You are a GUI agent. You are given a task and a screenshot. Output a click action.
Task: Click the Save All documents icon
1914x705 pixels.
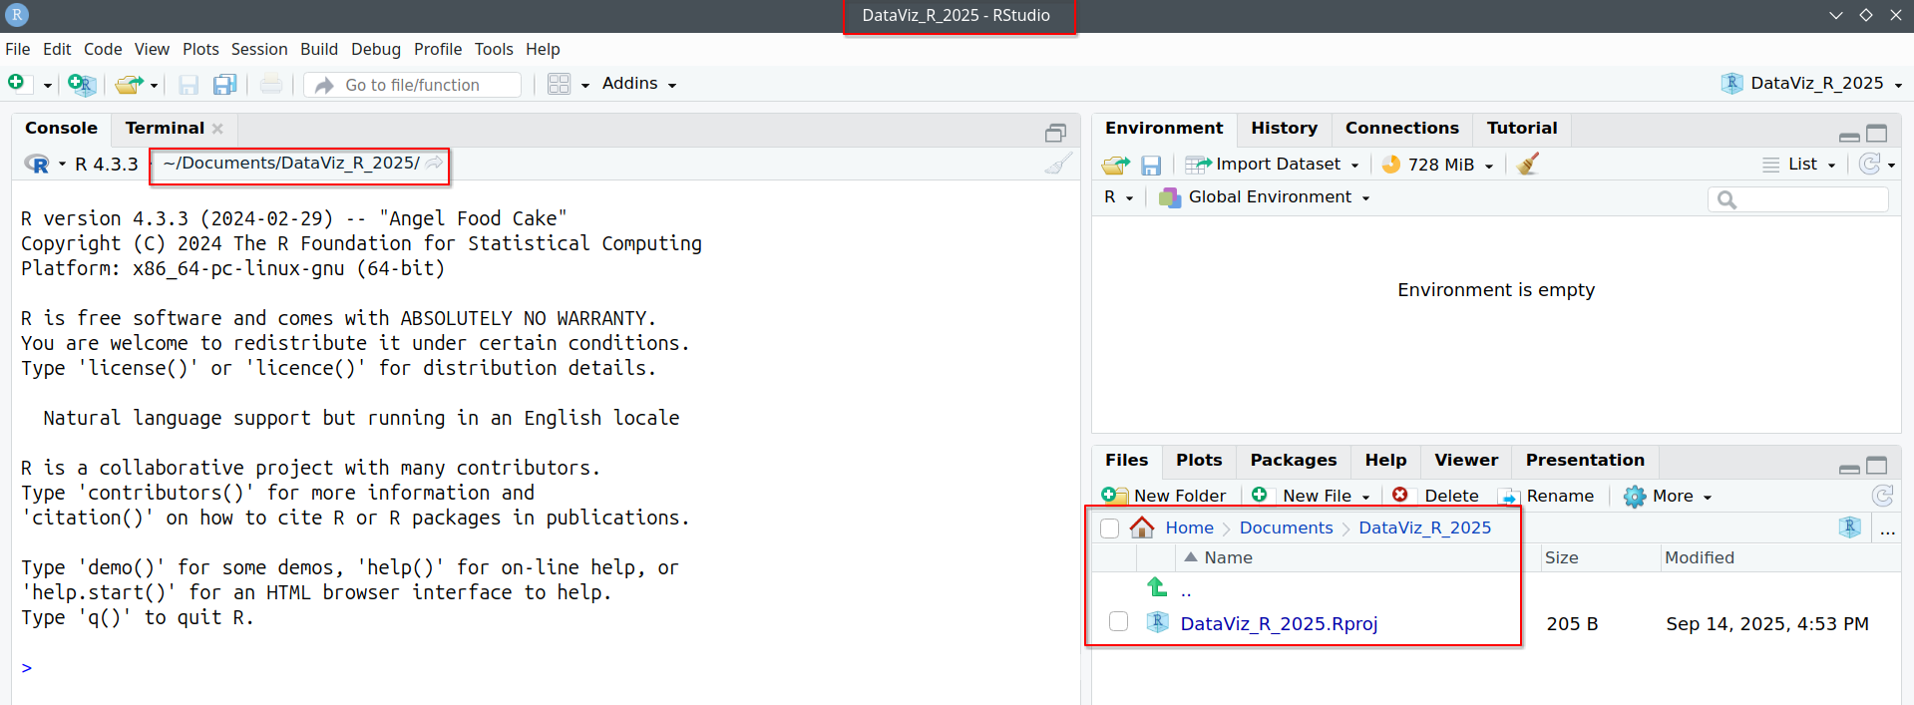click(225, 85)
